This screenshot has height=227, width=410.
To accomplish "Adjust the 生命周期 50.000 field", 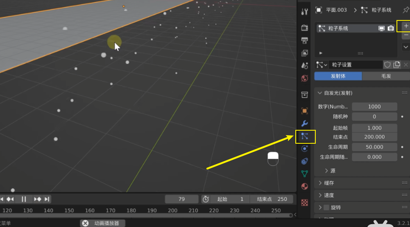I will pos(374,147).
